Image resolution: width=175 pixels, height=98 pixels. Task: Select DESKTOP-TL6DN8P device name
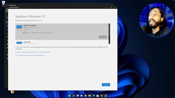click(x=30, y=26)
